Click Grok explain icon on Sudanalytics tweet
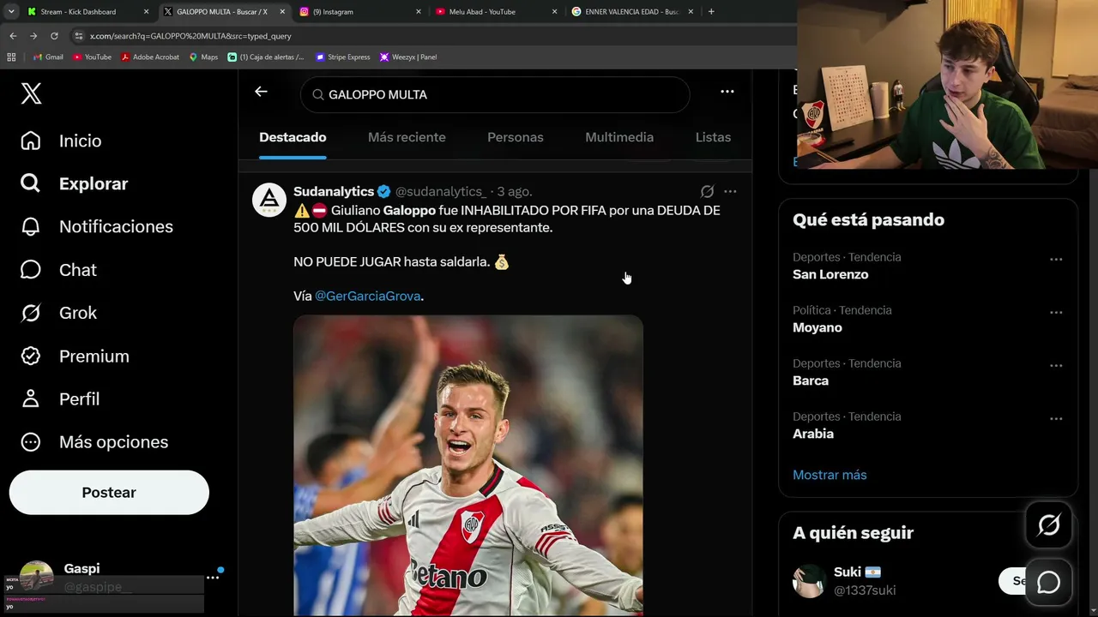 pos(707,191)
